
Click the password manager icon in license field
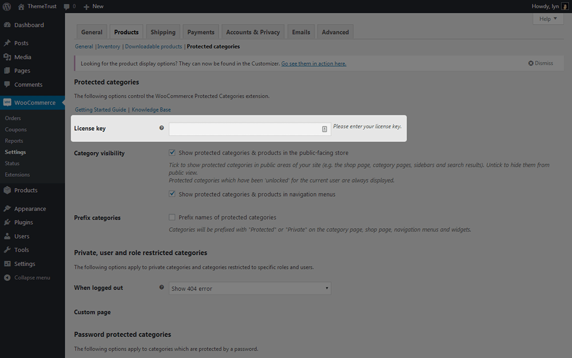pos(324,129)
